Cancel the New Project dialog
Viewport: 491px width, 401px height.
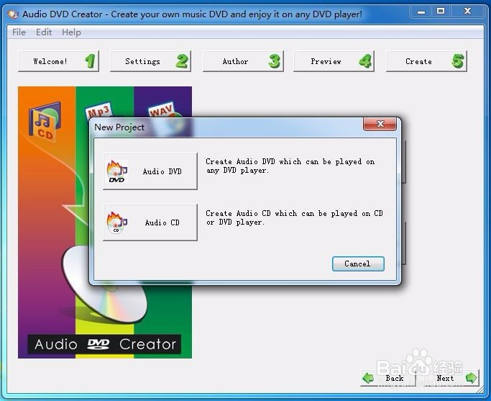pyautogui.click(x=358, y=263)
